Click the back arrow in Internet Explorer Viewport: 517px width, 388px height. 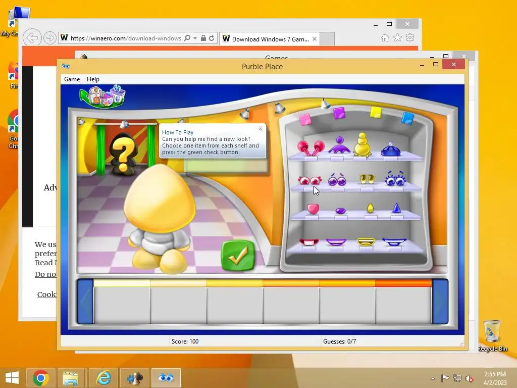32,38
